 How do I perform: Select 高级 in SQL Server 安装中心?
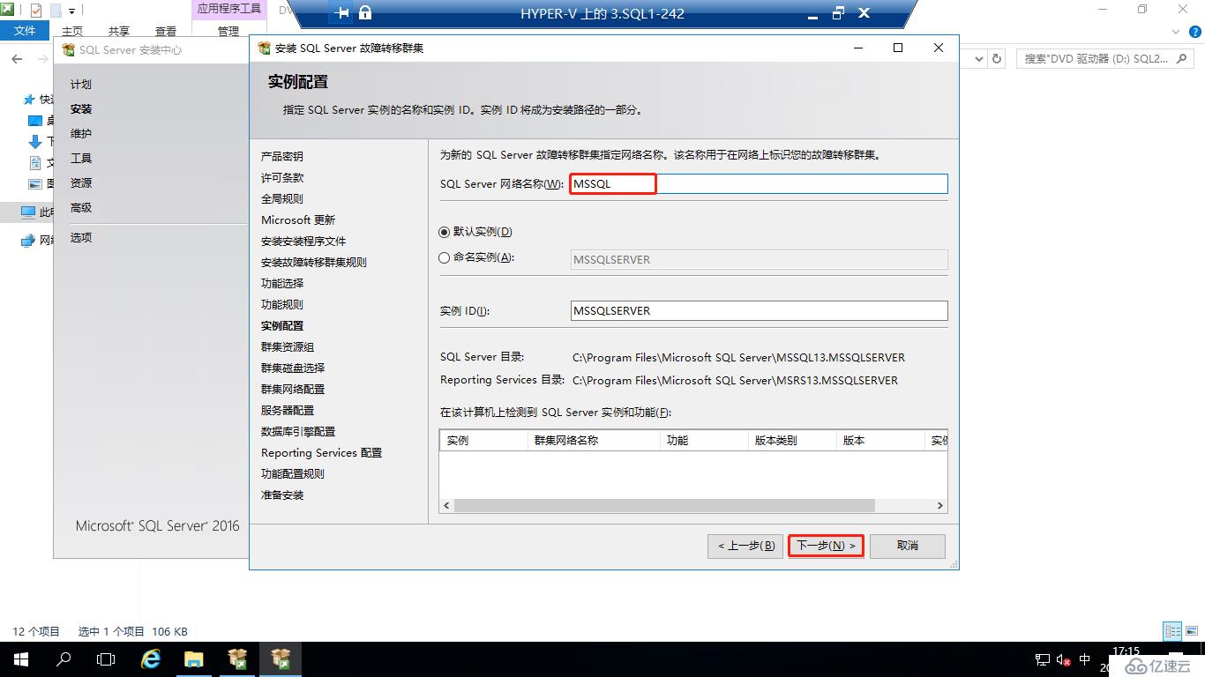point(81,208)
